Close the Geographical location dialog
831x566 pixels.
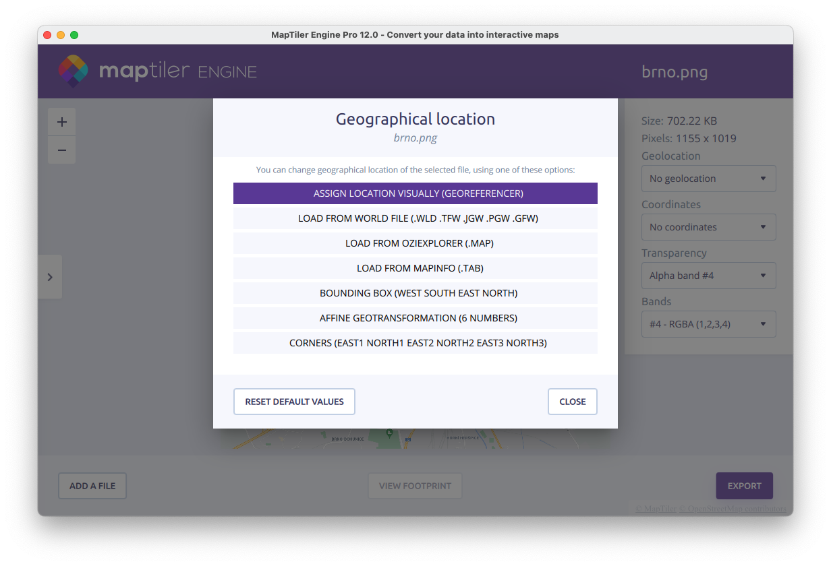click(572, 402)
